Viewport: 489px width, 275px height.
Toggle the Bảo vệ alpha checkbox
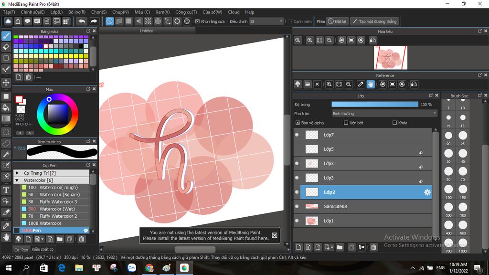point(298,123)
